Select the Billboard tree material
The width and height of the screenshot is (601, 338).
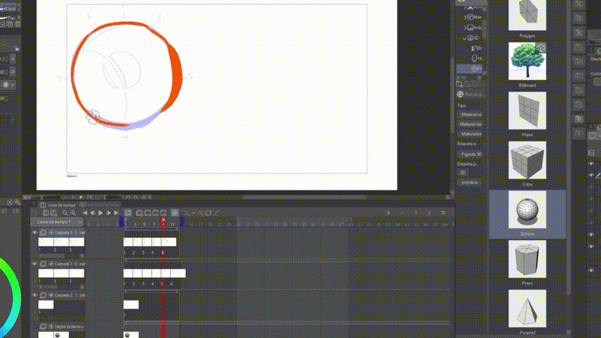(x=527, y=61)
